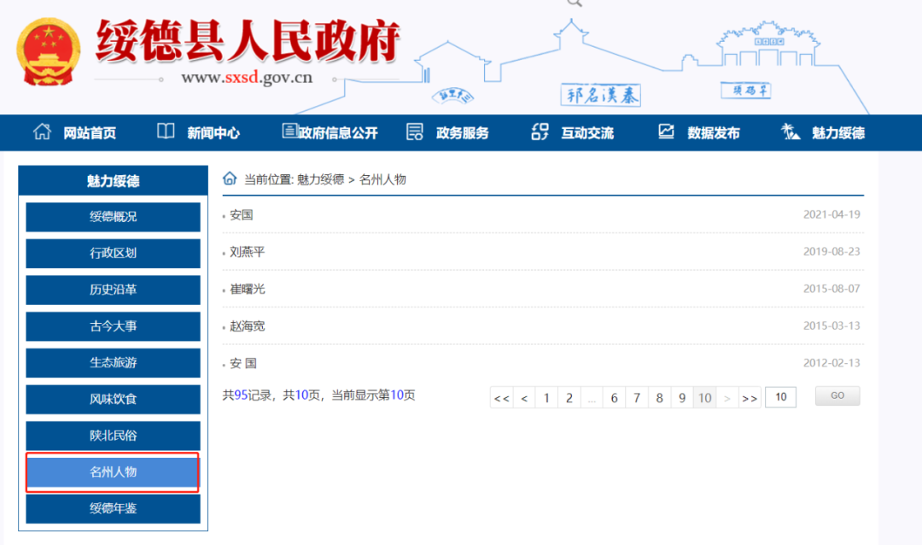
Task: Click the document icon beside 政府信息公开
Action: pyautogui.click(x=289, y=131)
